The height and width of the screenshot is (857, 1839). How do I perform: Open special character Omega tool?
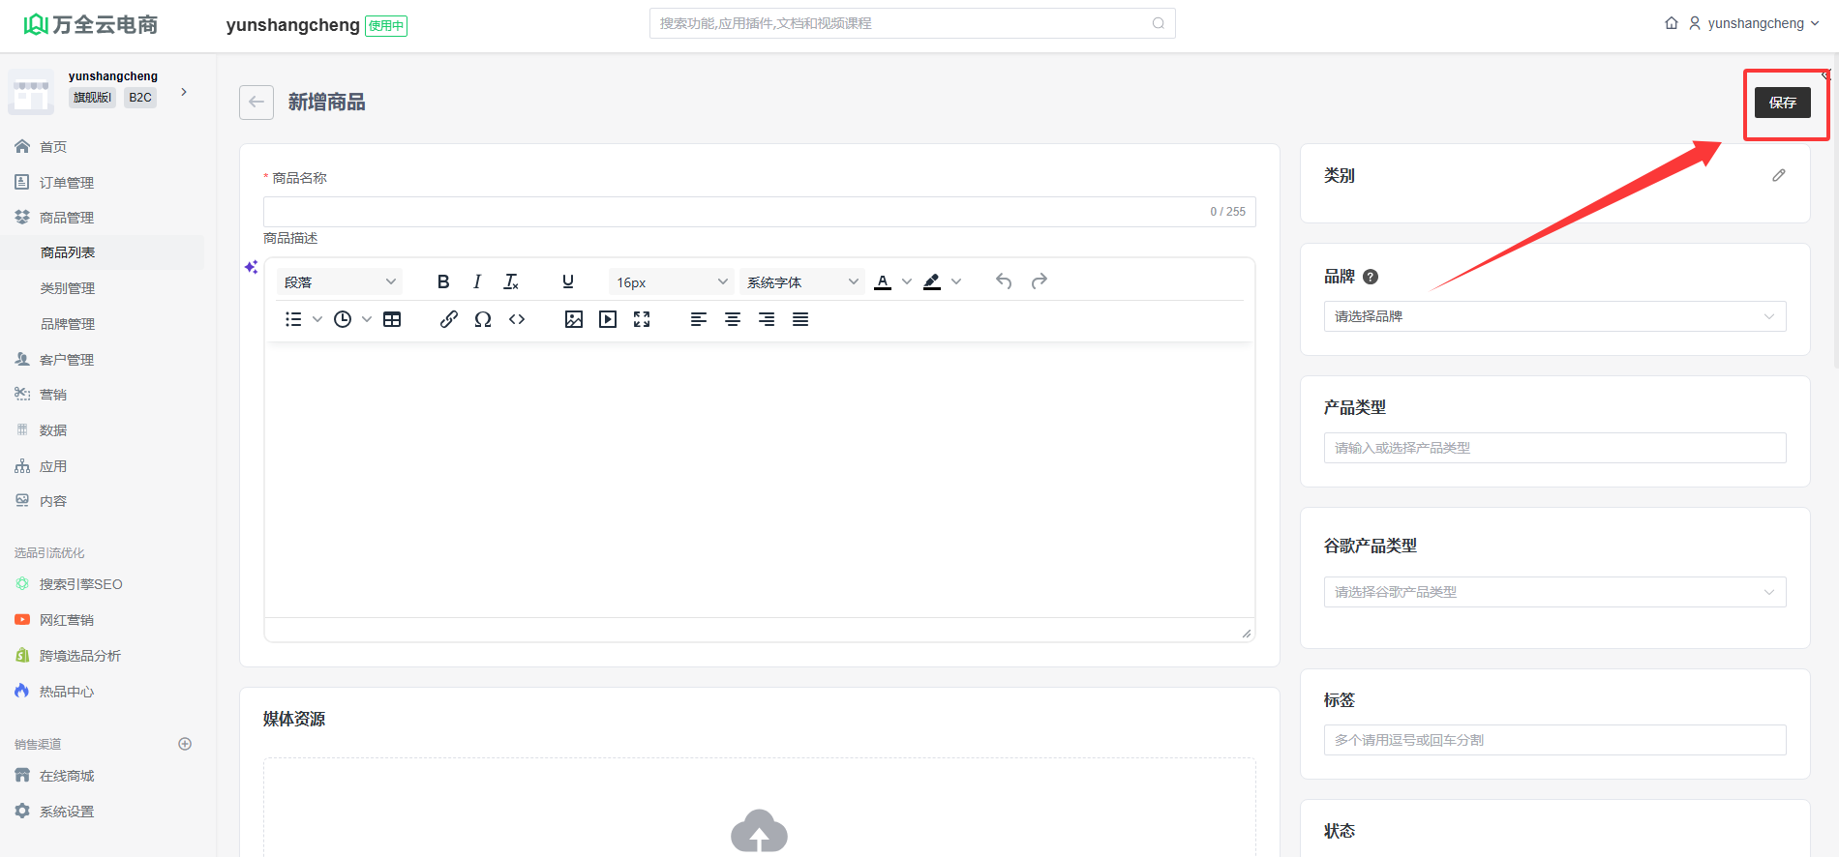(x=483, y=319)
